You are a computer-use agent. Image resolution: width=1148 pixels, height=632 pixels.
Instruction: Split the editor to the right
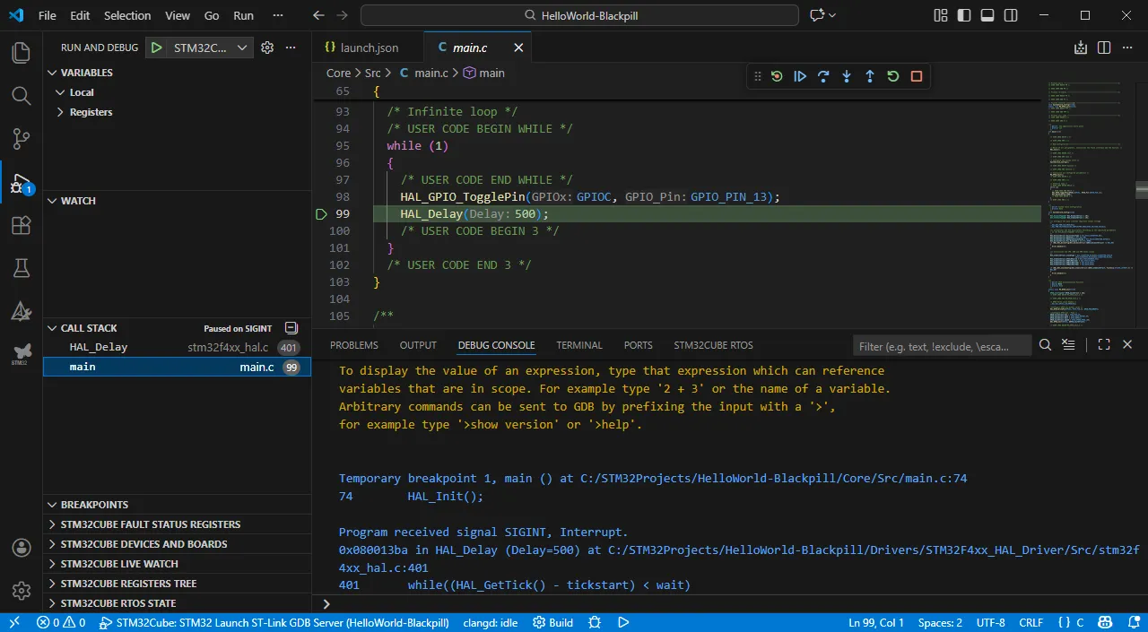1104,48
